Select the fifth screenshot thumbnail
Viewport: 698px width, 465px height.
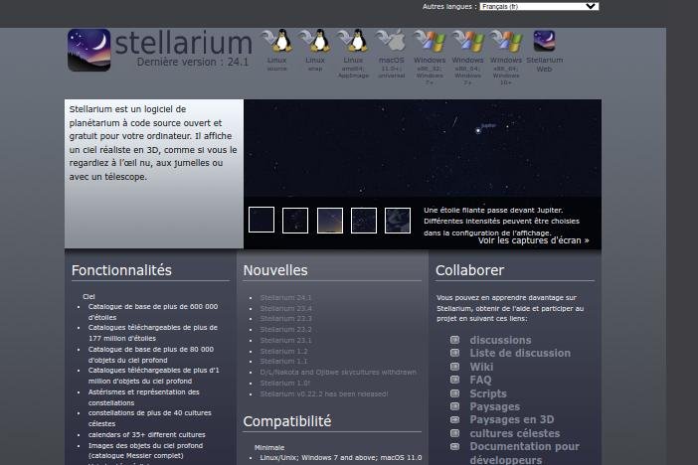[398, 221]
